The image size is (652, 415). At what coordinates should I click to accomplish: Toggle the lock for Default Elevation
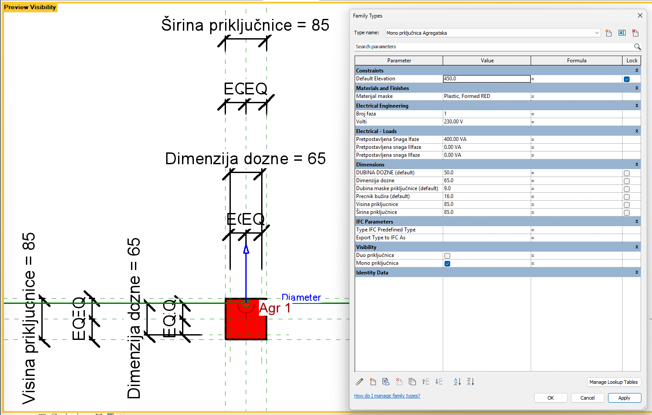pos(627,79)
